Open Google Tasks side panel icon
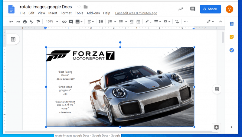The width and height of the screenshot is (242, 137). tap(231, 50)
